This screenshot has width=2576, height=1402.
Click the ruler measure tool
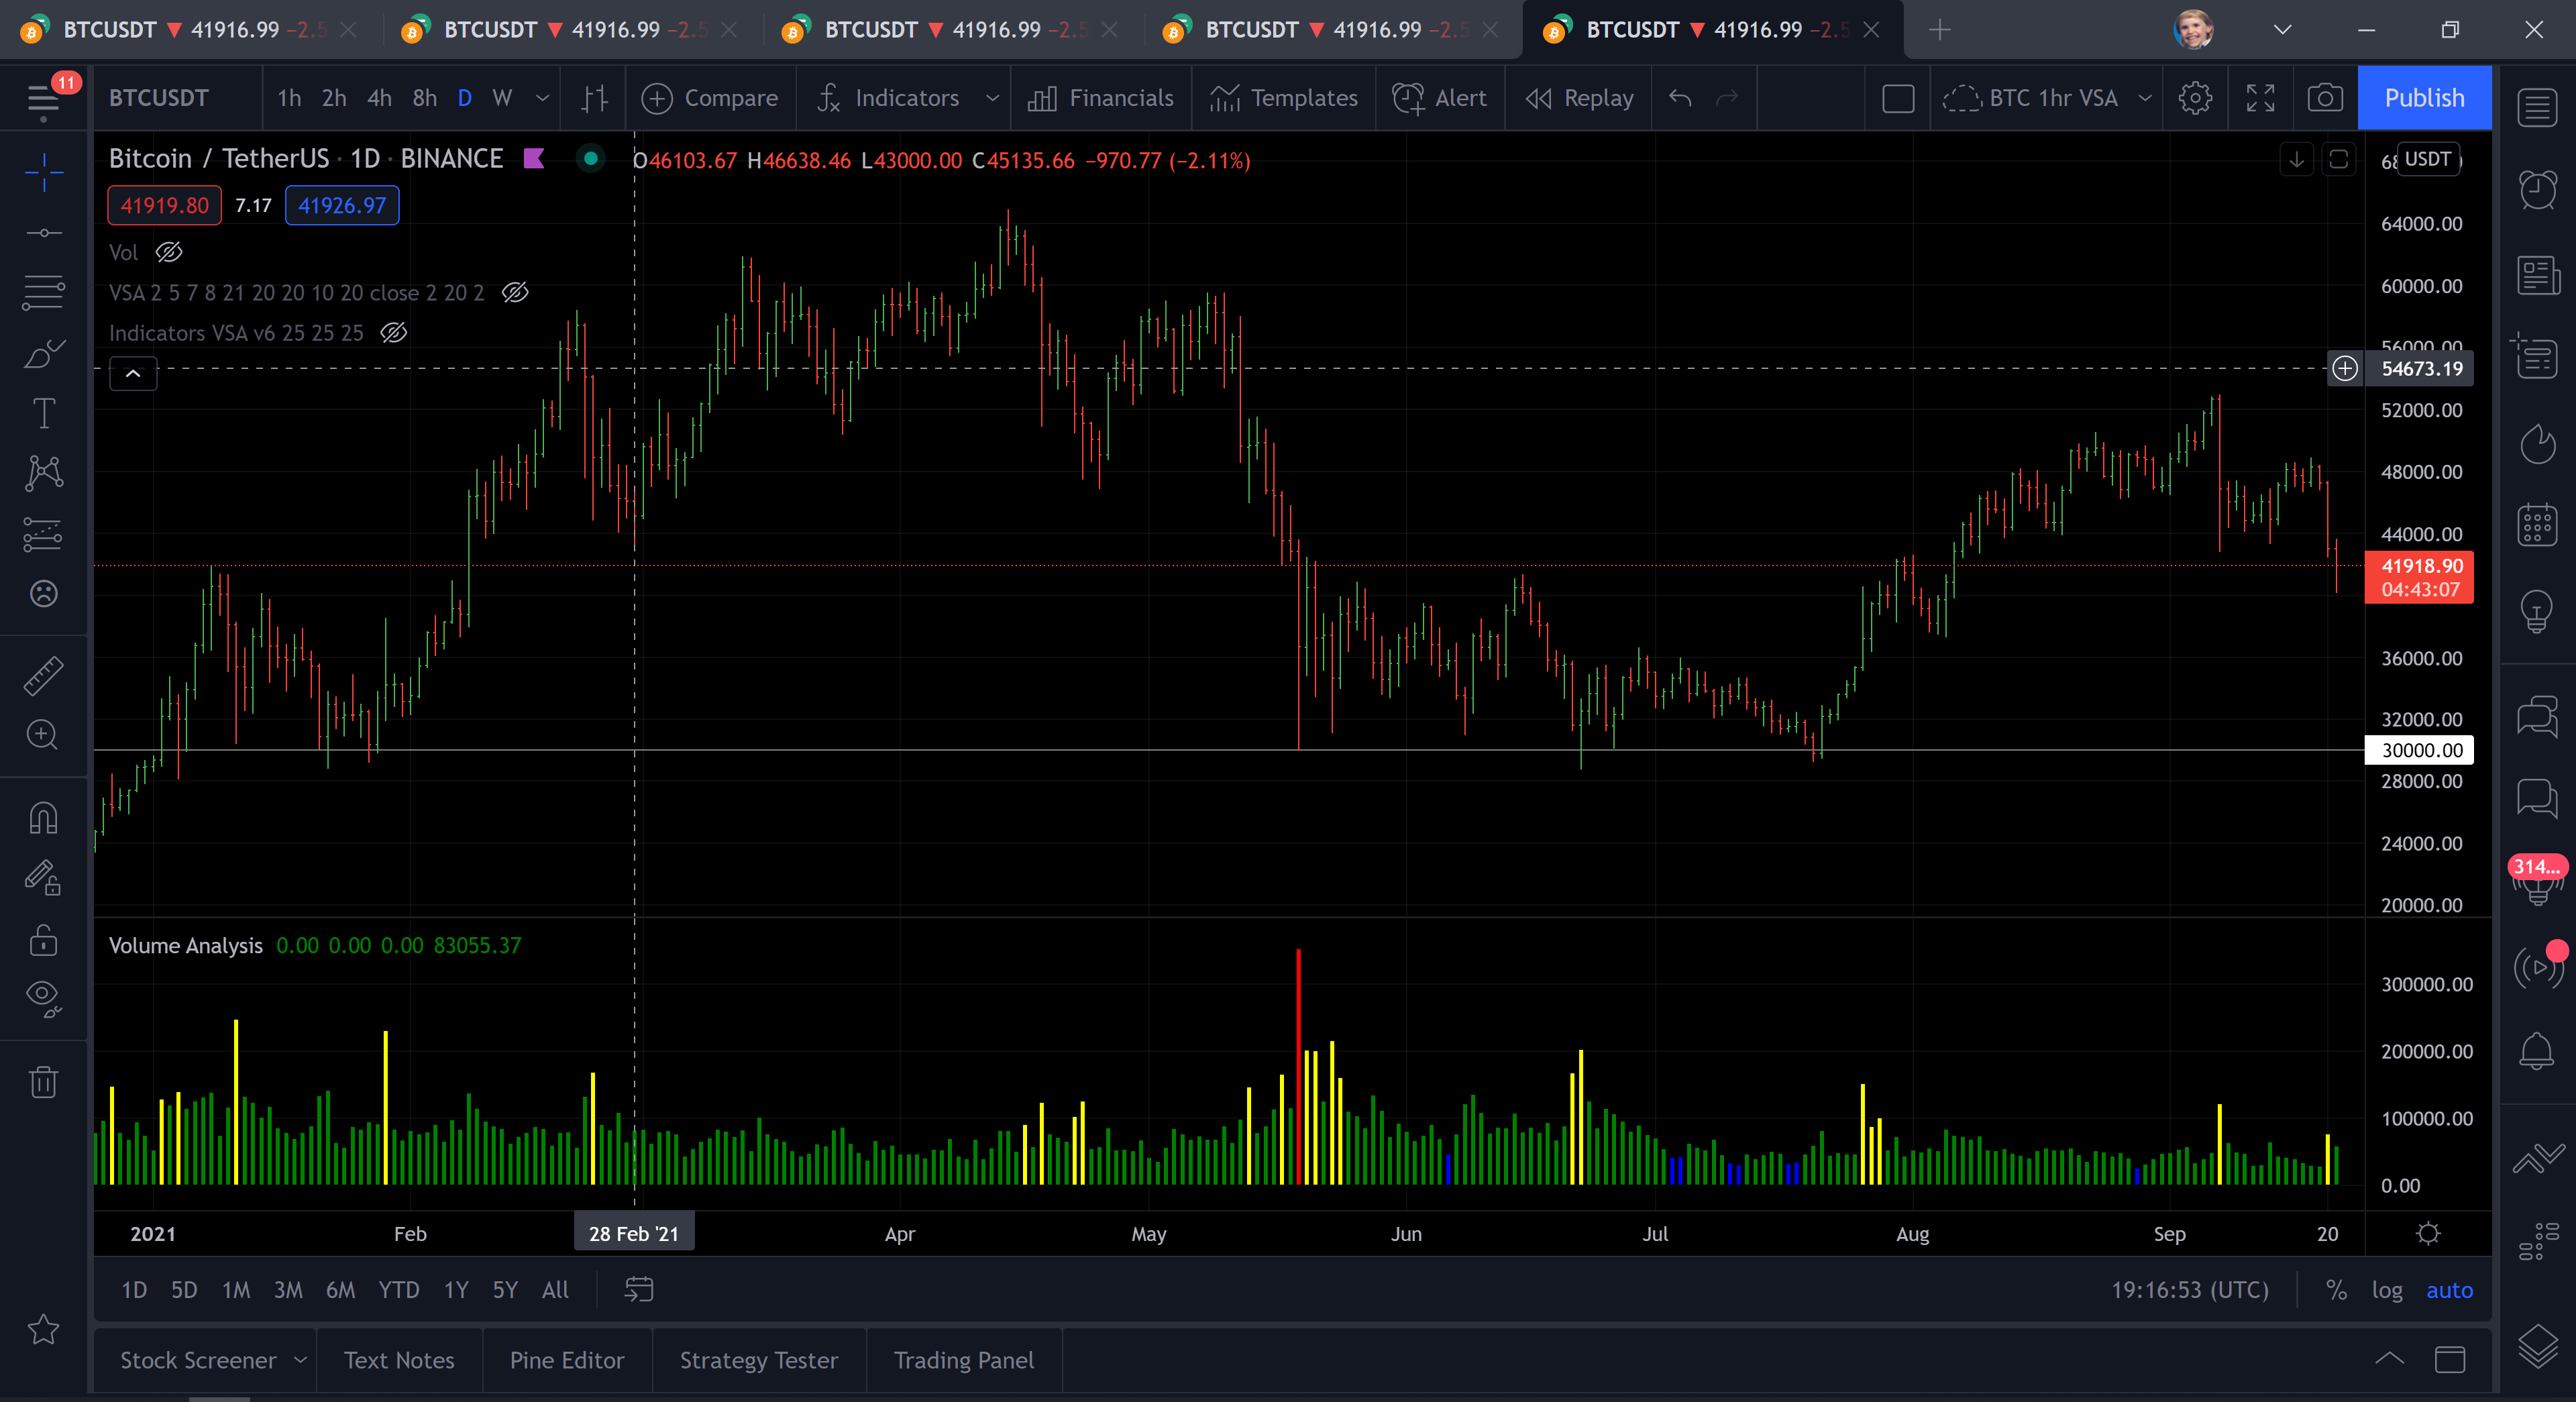pos(43,676)
